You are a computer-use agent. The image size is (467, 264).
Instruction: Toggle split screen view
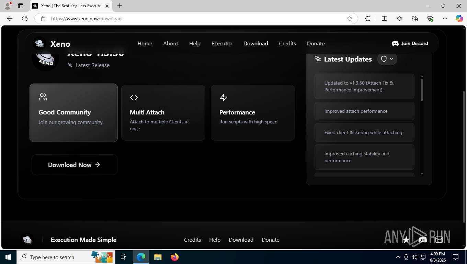(384, 19)
